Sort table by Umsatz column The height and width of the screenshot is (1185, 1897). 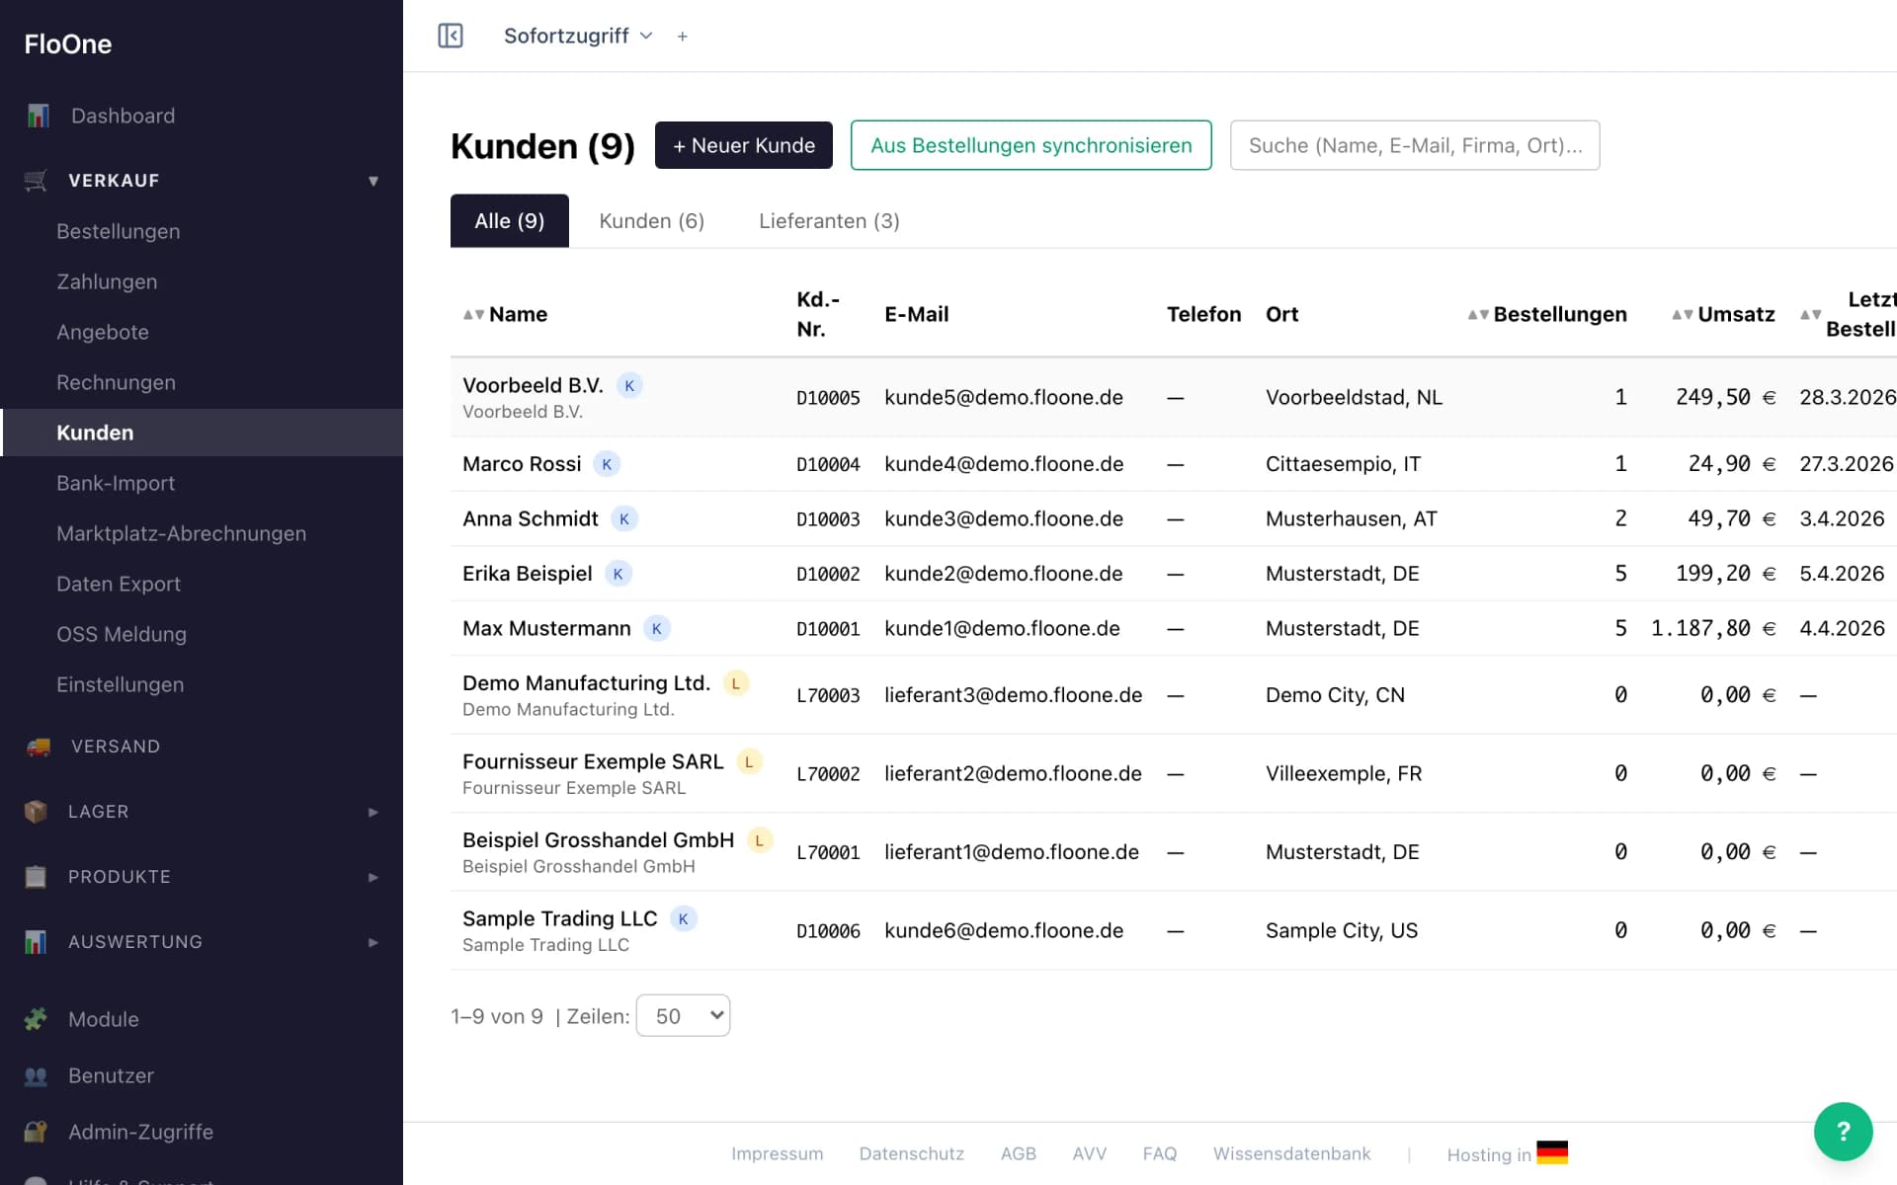pos(1723,314)
